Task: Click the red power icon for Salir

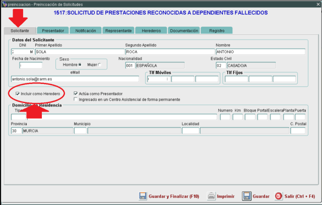Action: 278,196
